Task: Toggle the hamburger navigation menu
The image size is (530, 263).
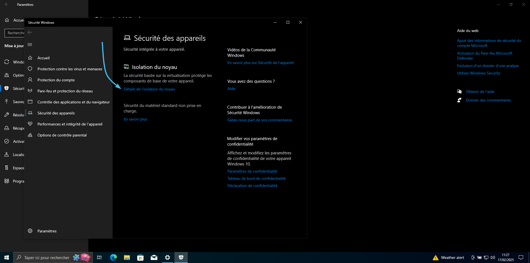Action: click(x=30, y=45)
